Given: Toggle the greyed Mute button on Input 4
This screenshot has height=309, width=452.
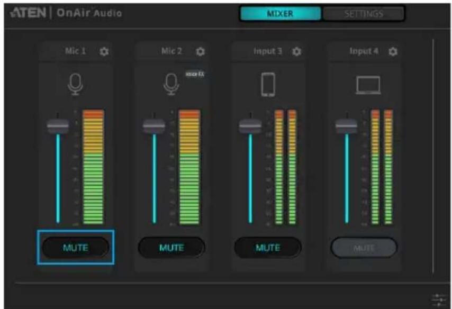Looking at the screenshot, I should (364, 248).
